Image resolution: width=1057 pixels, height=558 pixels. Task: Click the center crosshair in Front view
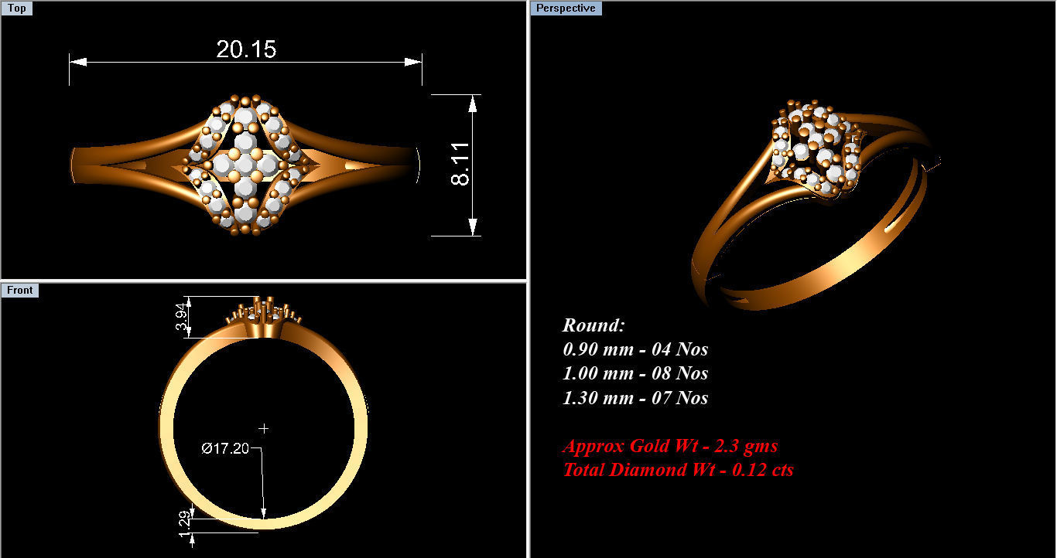tap(264, 428)
